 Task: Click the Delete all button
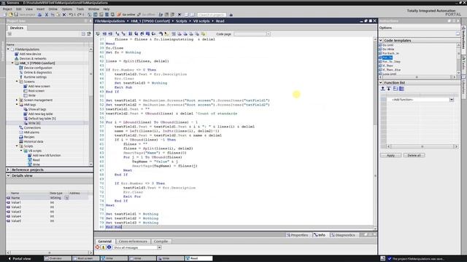coord(414,155)
